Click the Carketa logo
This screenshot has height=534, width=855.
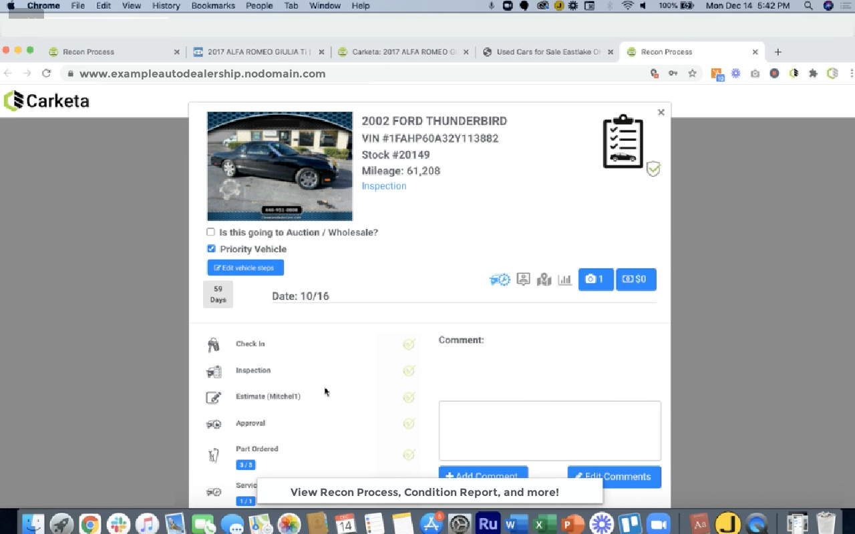(46, 101)
